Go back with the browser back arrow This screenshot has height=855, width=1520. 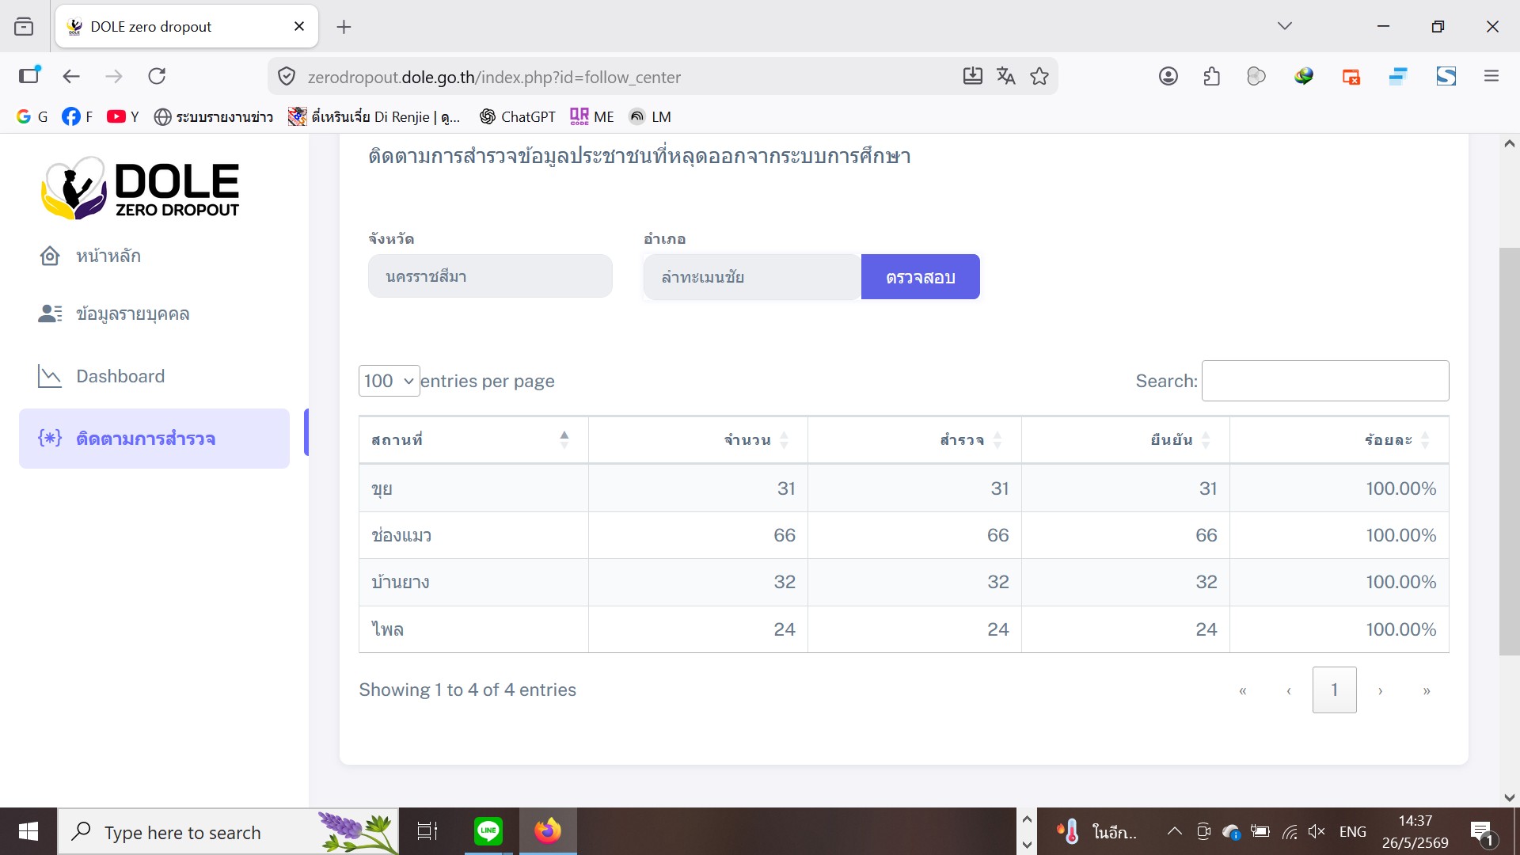coord(71,76)
